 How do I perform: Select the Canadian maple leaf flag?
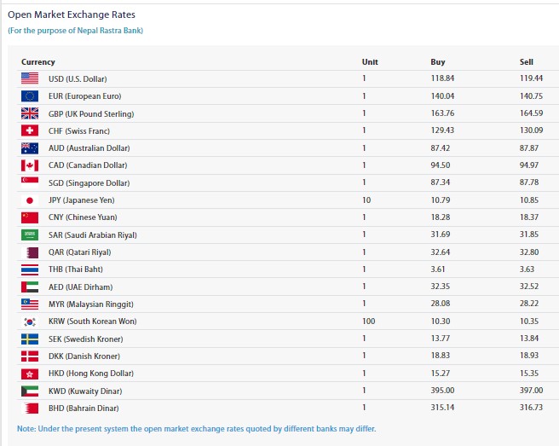point(30,165)
